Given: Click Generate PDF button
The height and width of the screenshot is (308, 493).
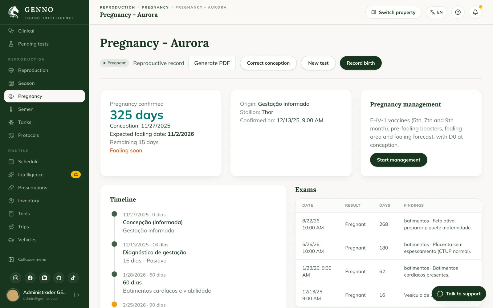Looking at the screenshot, I should [x=212, y=63].
